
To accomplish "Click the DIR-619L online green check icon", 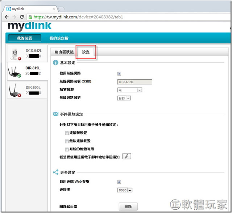I will (x=19, y=76).
